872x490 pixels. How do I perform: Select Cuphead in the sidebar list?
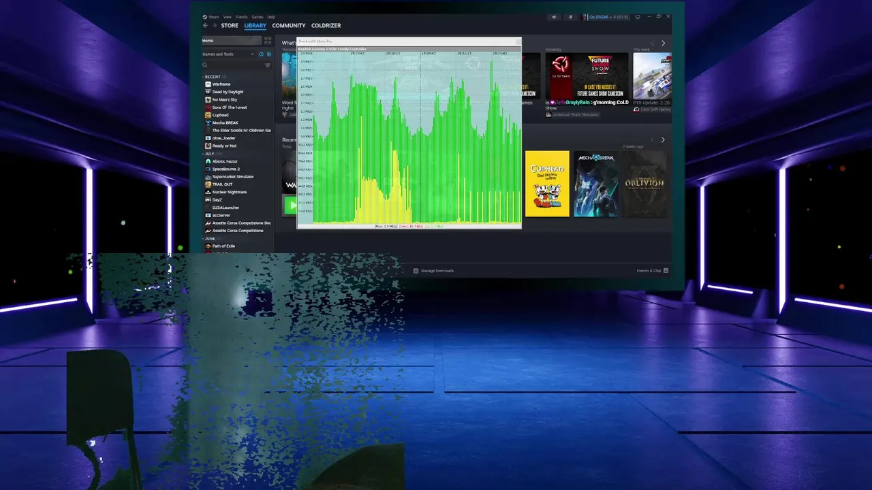tap(221, 115)
